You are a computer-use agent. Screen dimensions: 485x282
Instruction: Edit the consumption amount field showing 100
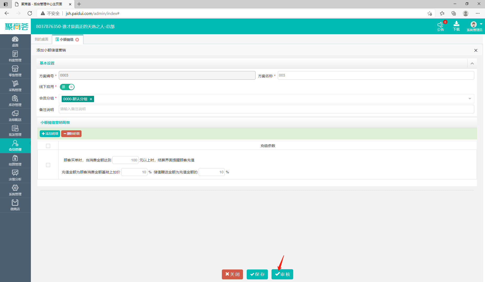125,160
